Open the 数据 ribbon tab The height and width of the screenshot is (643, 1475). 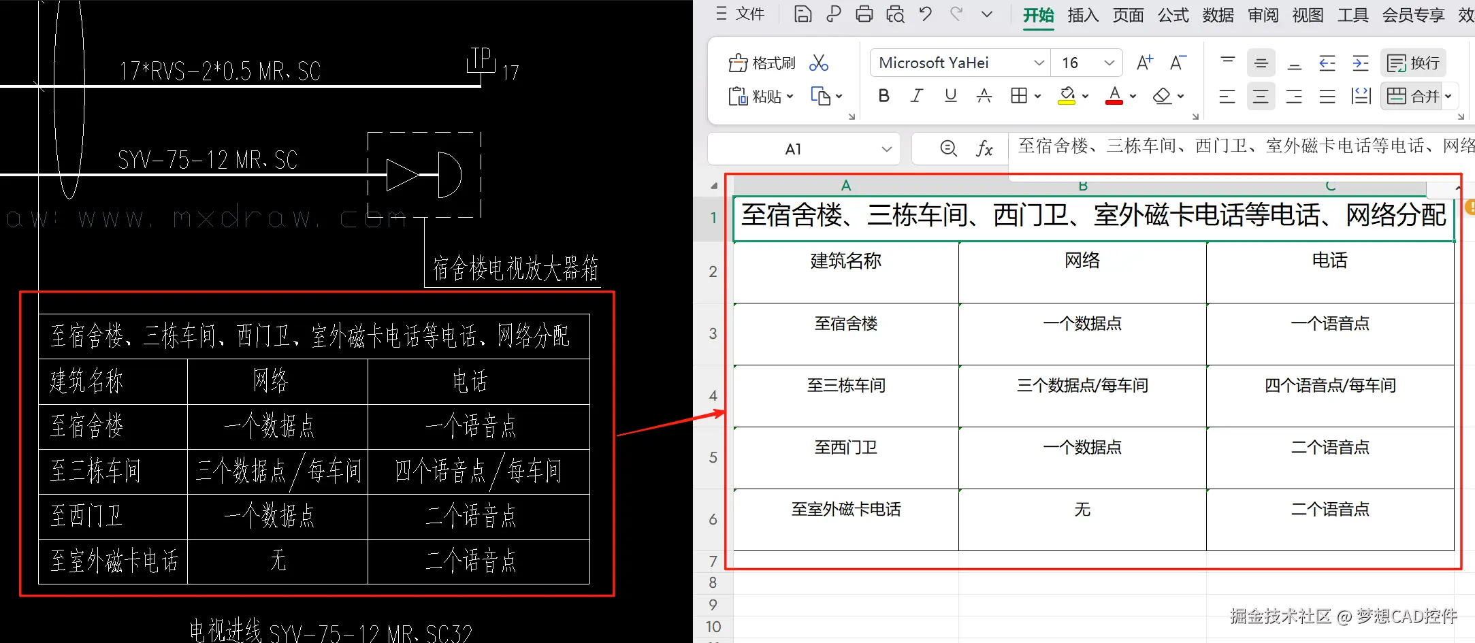click(x=1218, y=14)
